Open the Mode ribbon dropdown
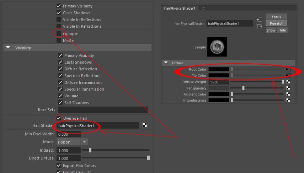Image resolution: width=304 pixels, height=173 pixels. click(x=84, y=142)
